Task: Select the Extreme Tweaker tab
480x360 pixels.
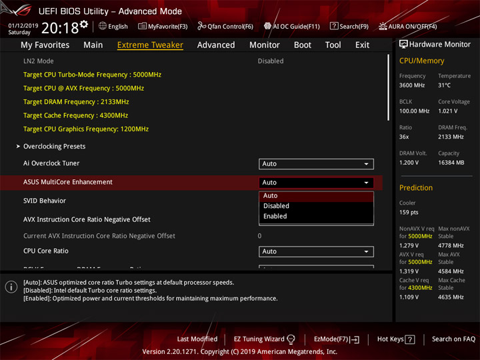Action: click(150, 45)
